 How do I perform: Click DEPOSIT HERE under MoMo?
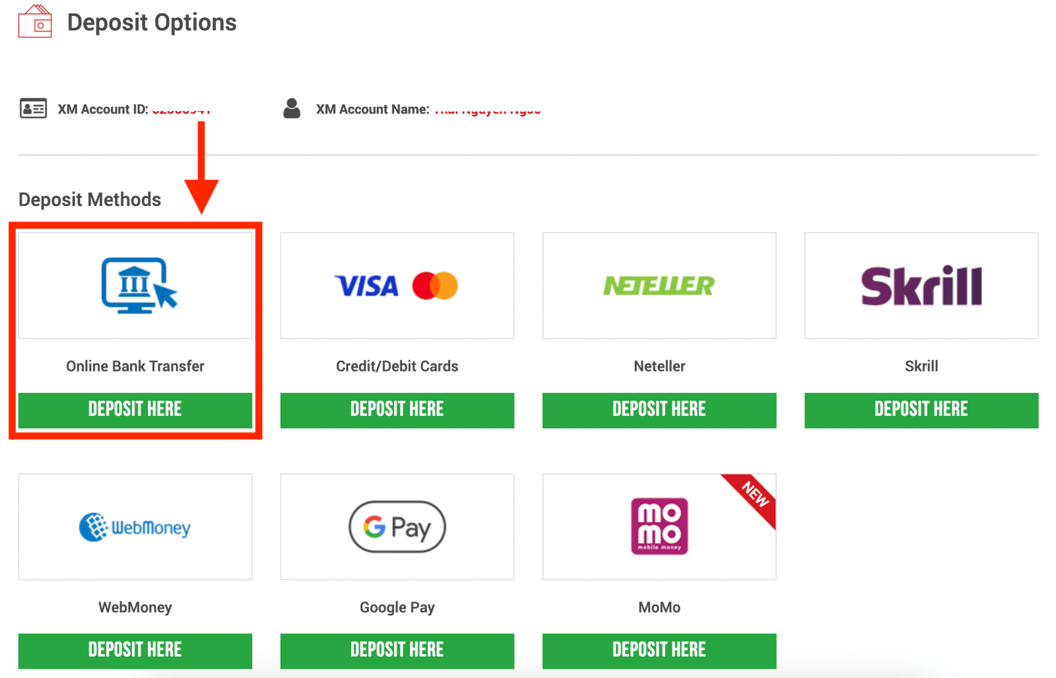[659, 650]
